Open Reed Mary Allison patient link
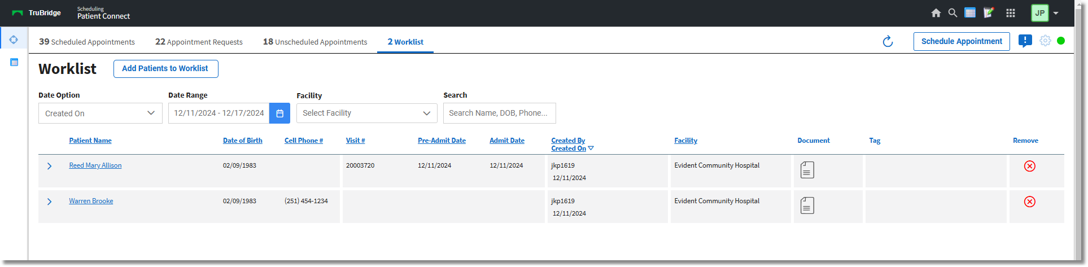 (x=95, y=165)
